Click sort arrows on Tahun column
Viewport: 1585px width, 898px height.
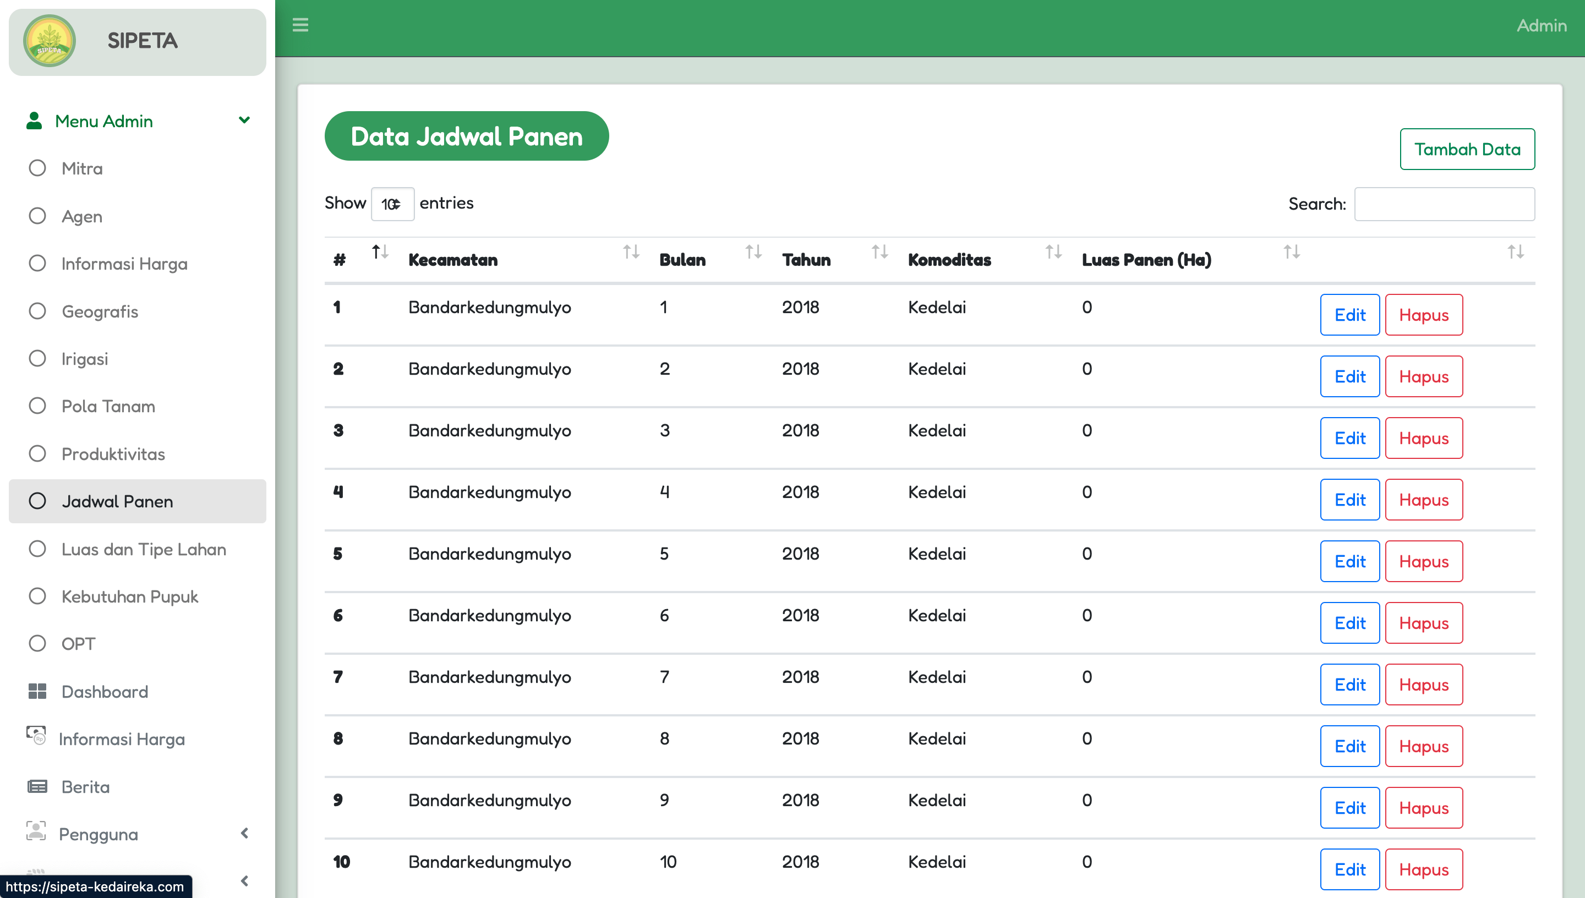pyautogui.click(x=879, y=251)
